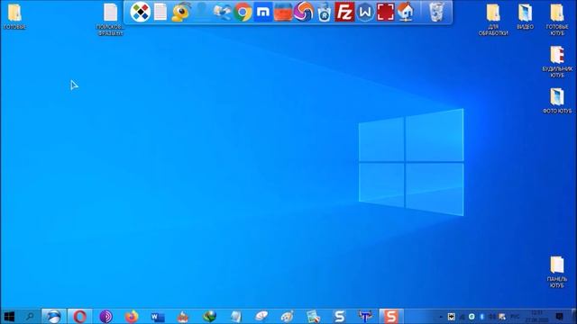Open the ПАНЕЛЬ ЮТУБ folder
Viewport: 577px width, 324px height.
point(557,272)
